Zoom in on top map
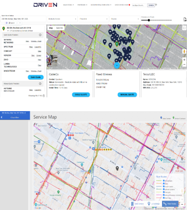187x210 pixels. pyautogui.click(x=184, y=60)
